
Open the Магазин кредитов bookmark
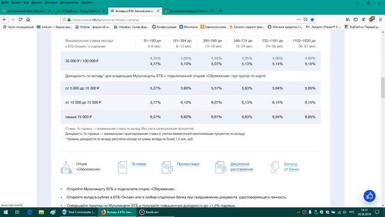tap(285, 27)
